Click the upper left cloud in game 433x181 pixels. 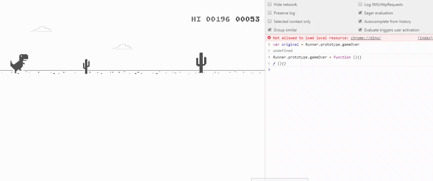(42, 29)
